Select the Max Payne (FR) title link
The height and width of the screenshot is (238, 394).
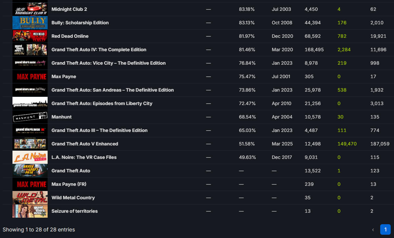(69, 184)
